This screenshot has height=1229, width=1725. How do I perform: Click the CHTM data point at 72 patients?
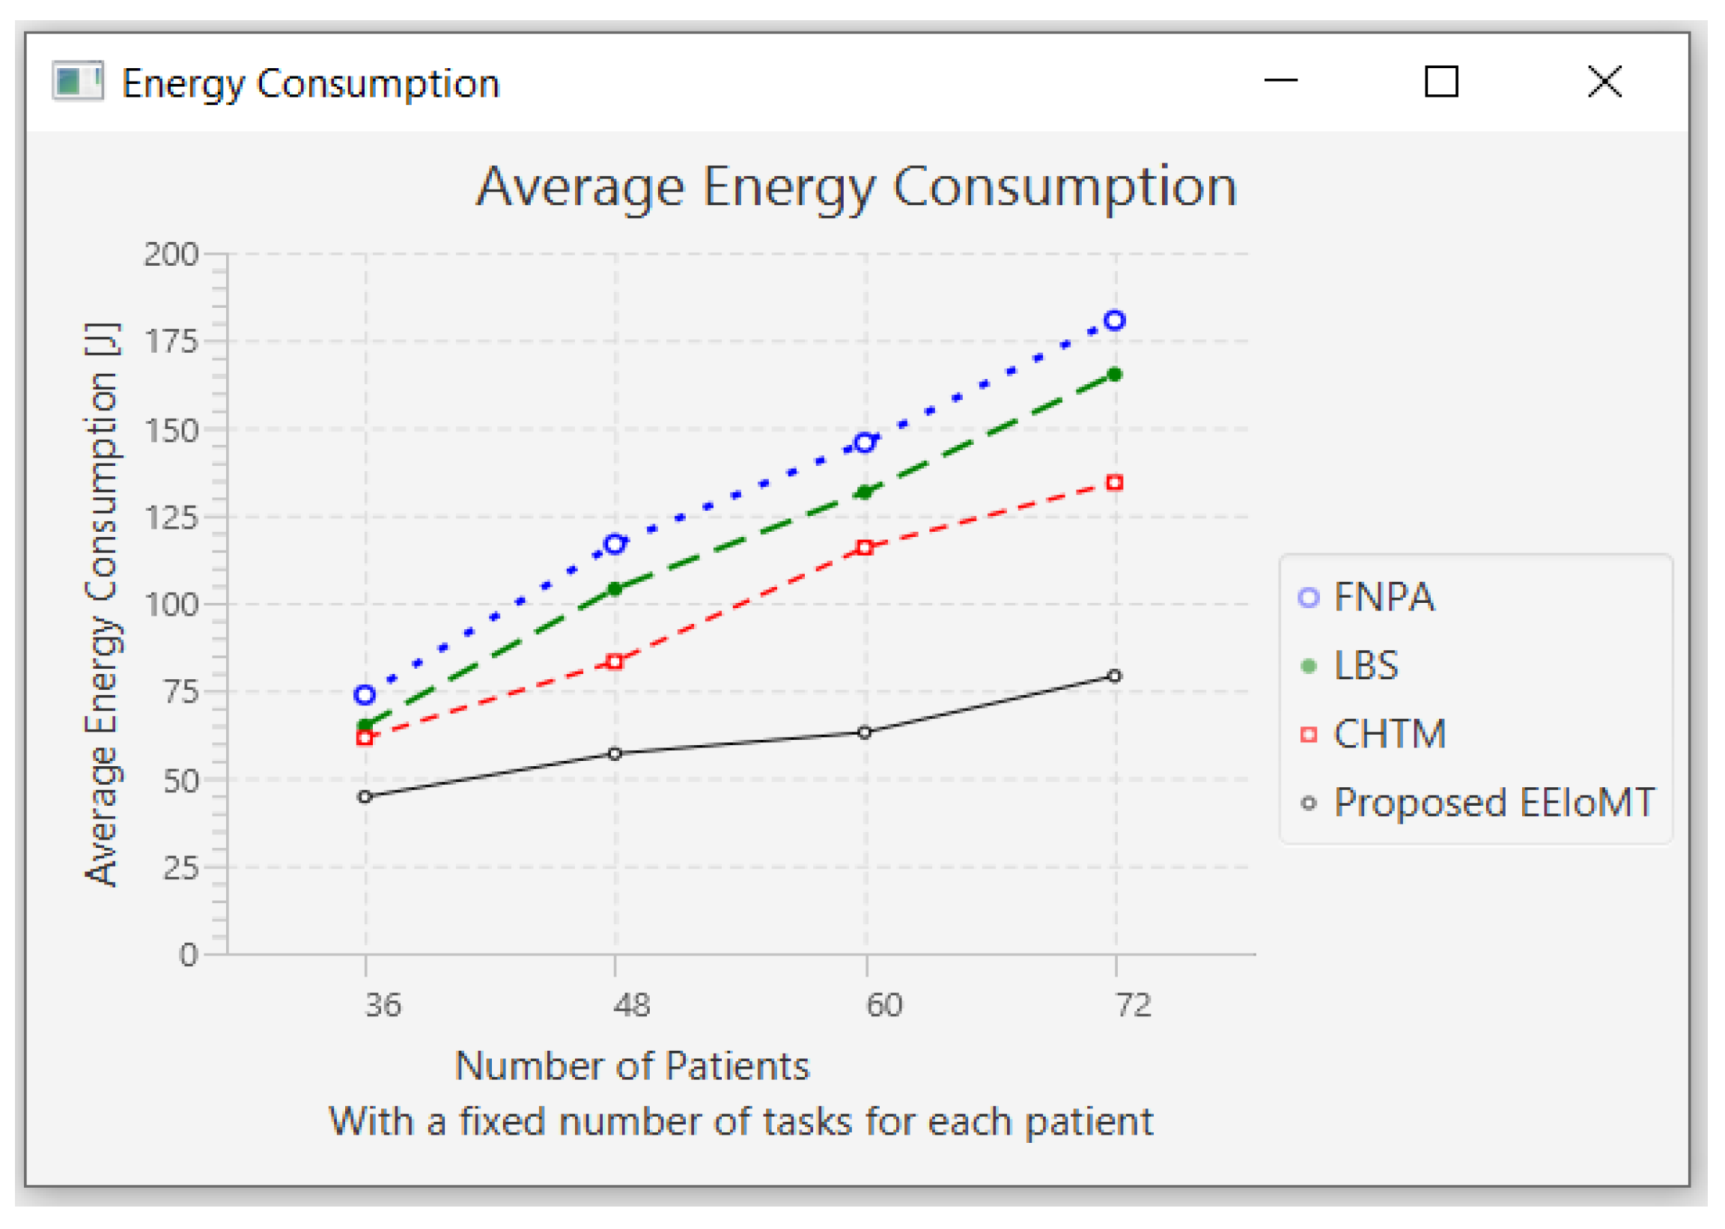(x=1115, y=483)
